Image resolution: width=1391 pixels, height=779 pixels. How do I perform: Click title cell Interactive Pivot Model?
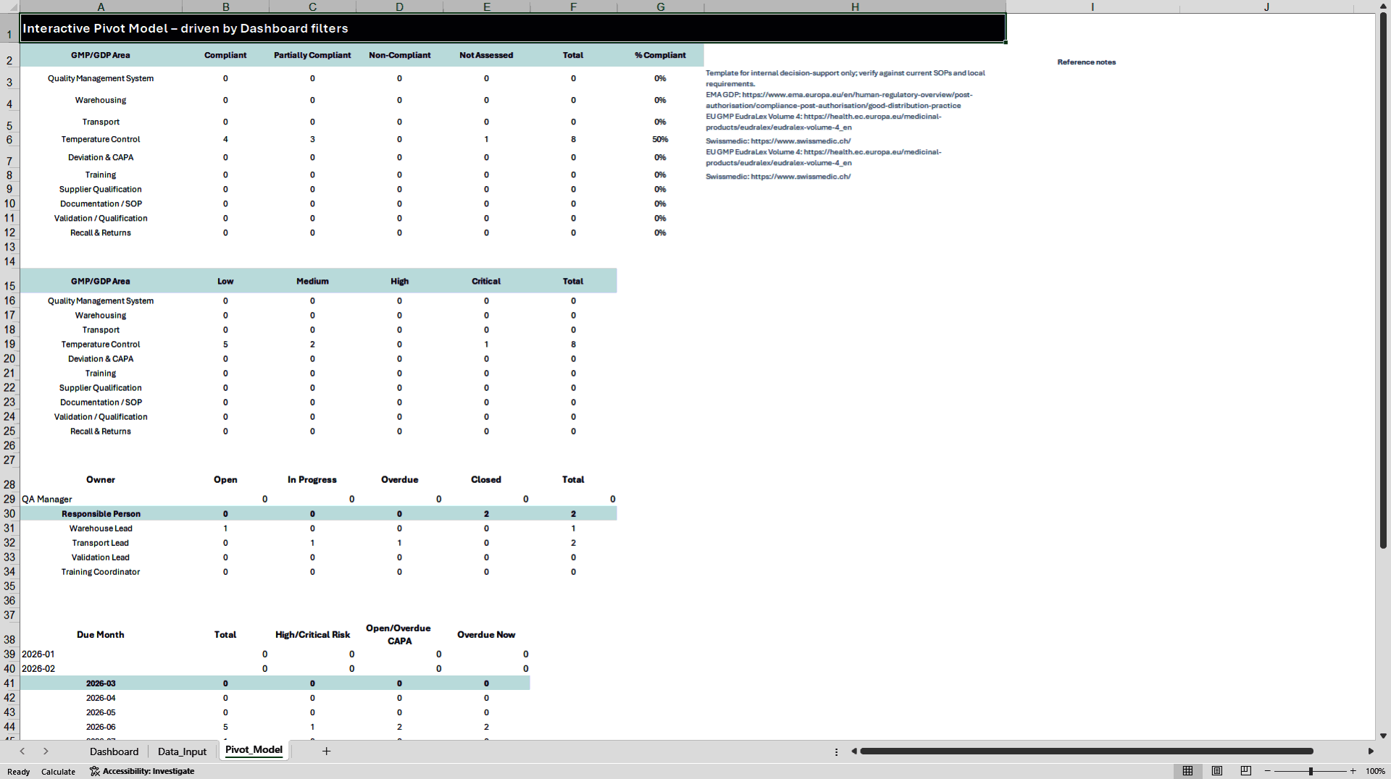513,28
